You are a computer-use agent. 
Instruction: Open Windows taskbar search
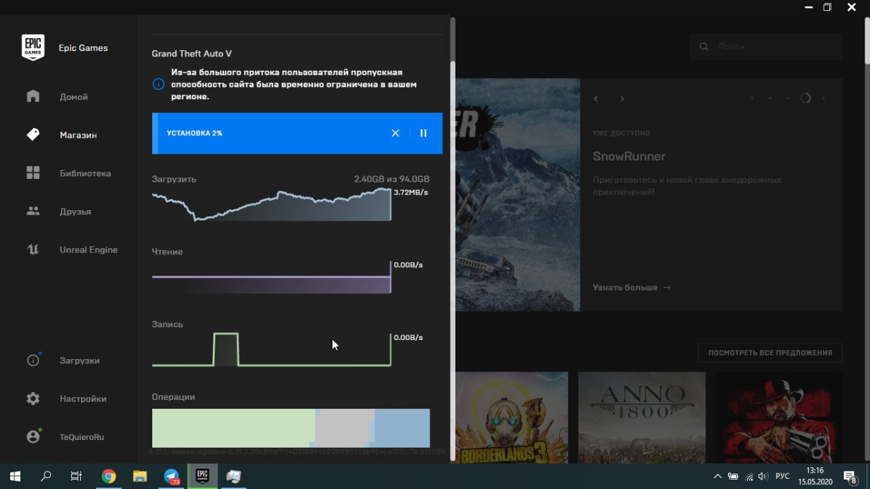coord(46,476)
